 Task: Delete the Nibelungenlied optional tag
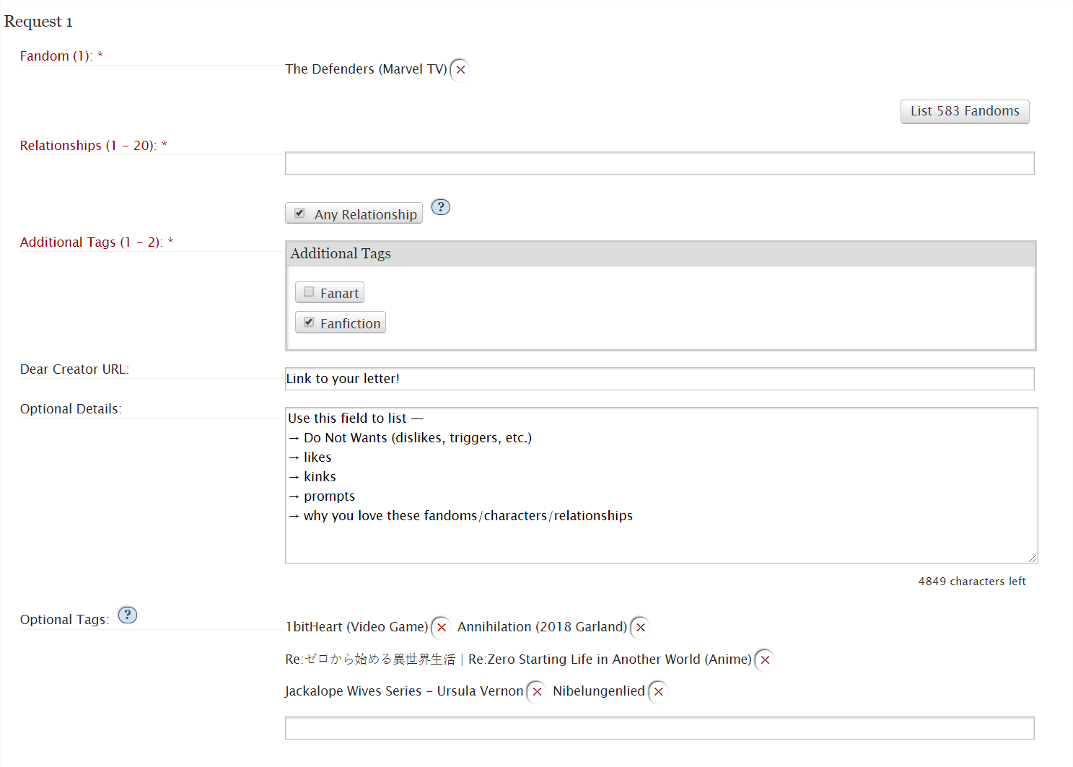(658, 692)
